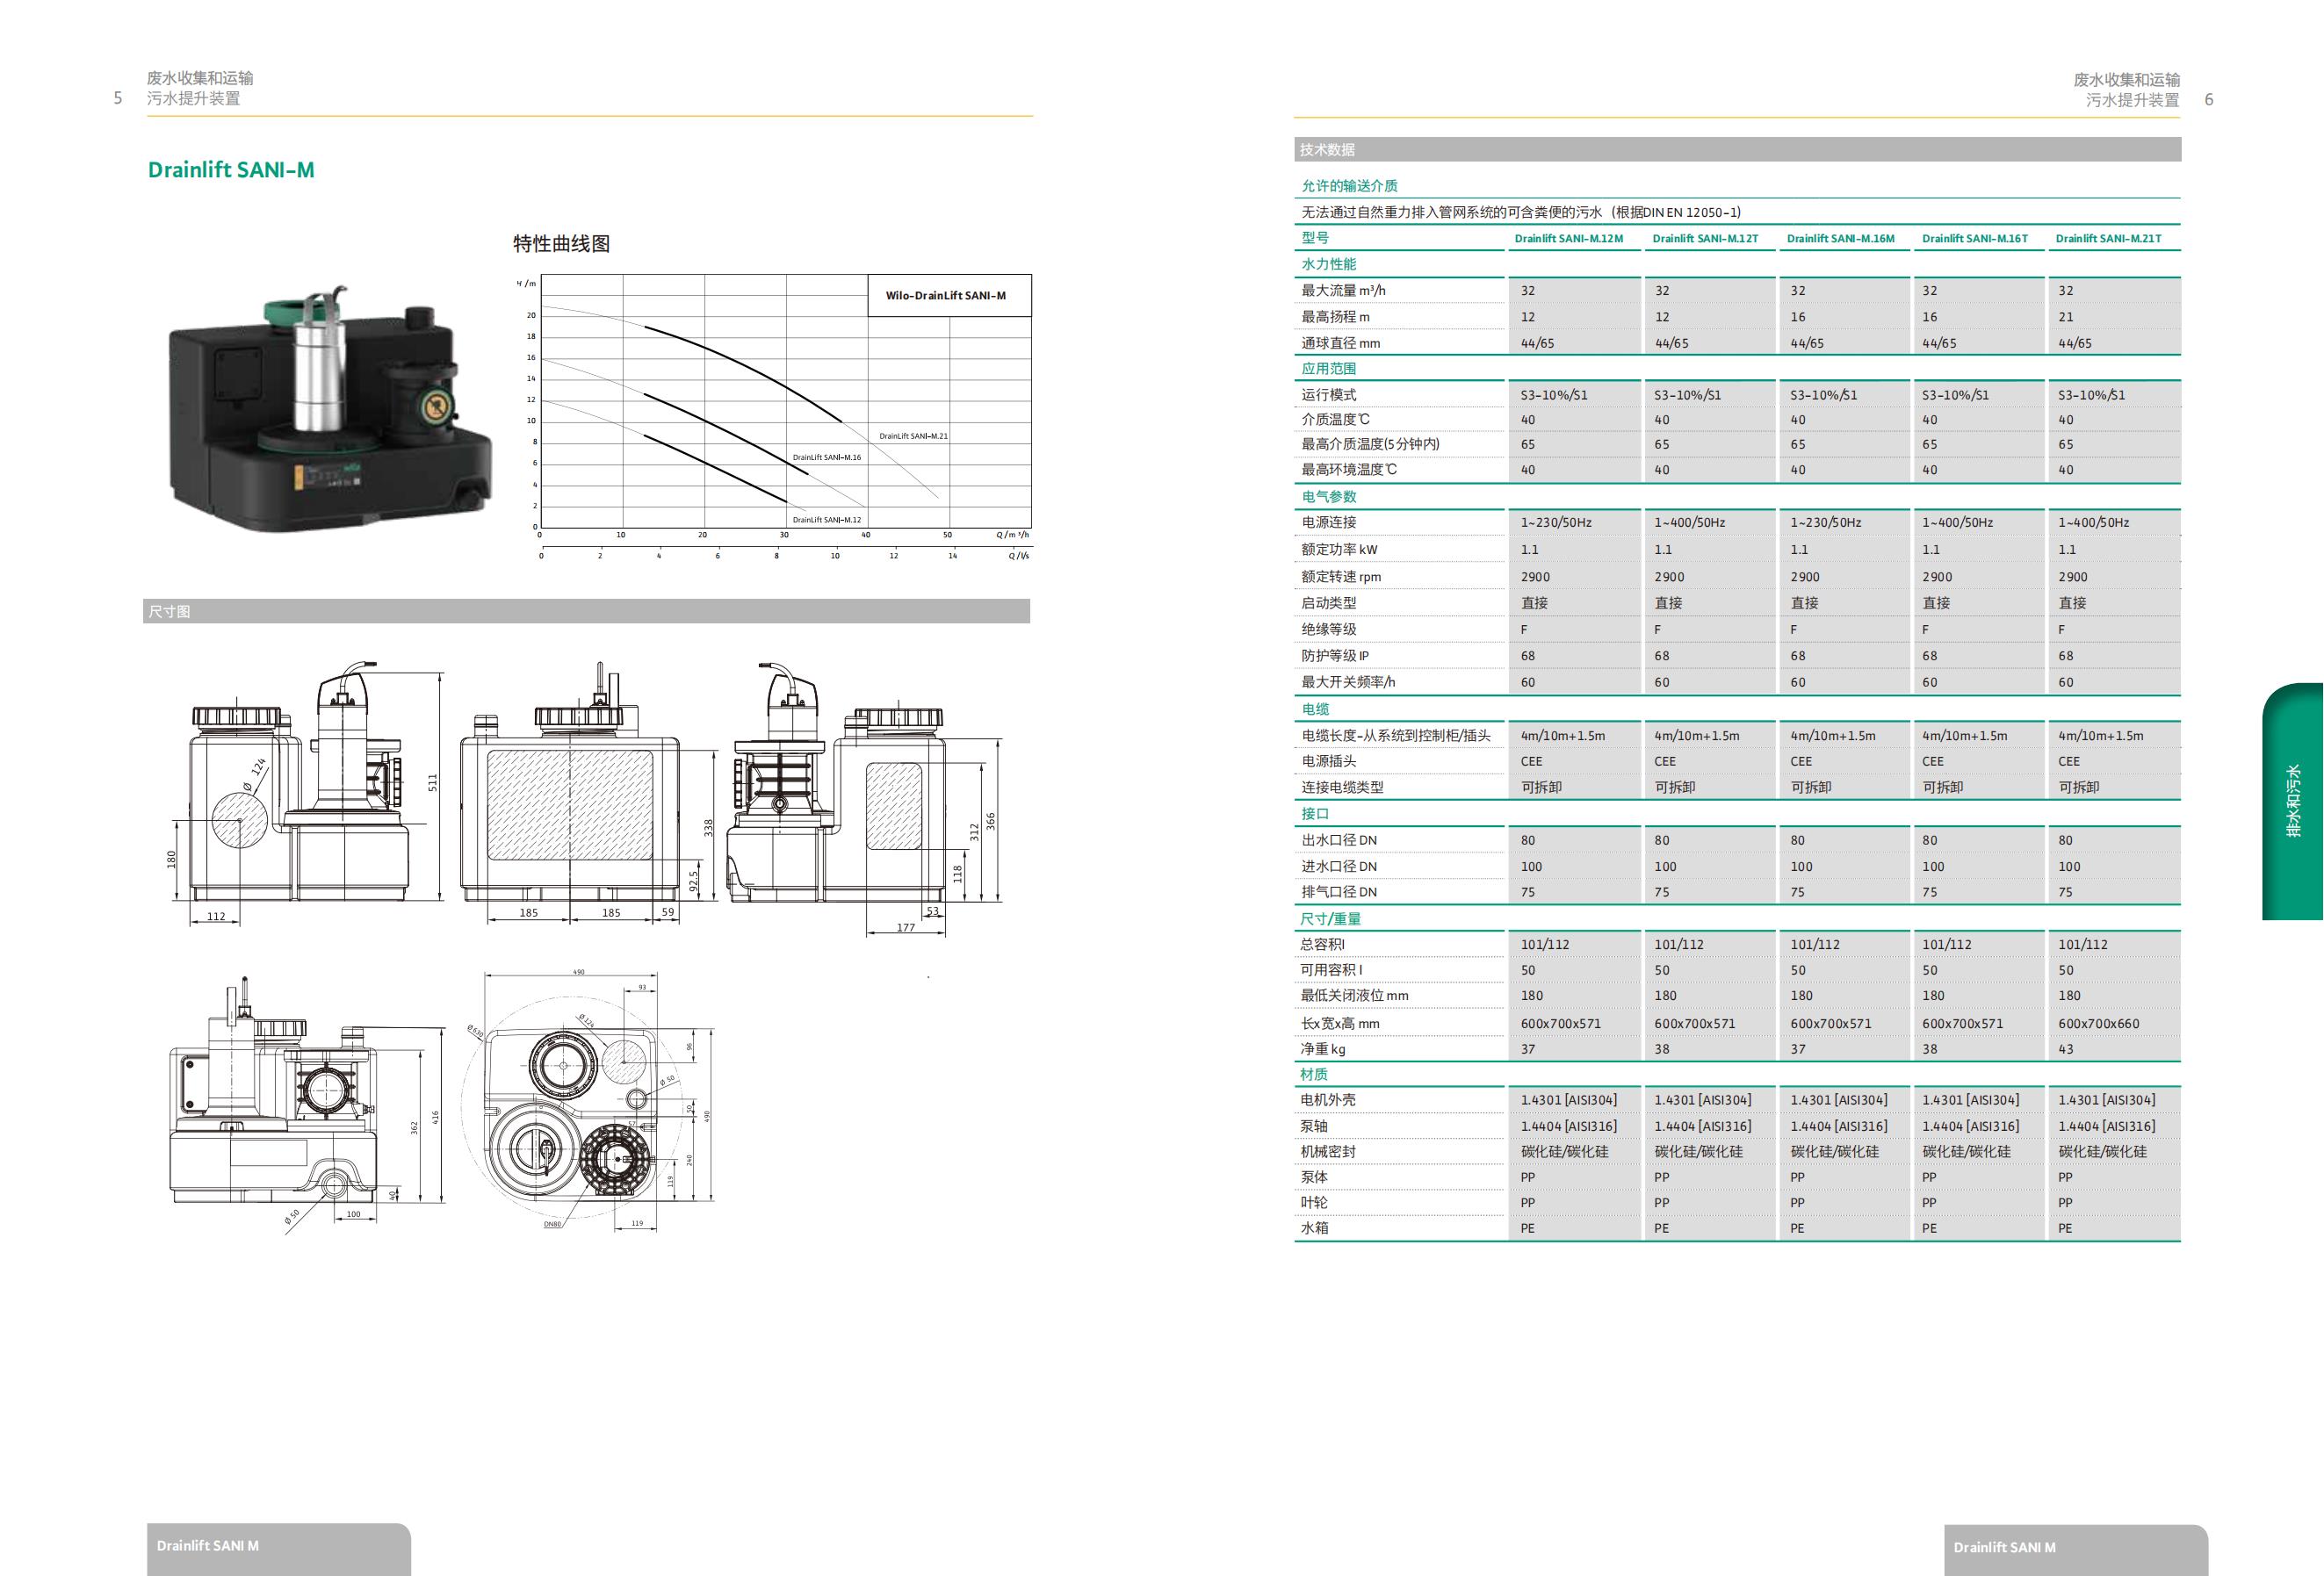Click the max head value '21'
Viewport: 2324px width, 1576px height.
point(2066,317)
